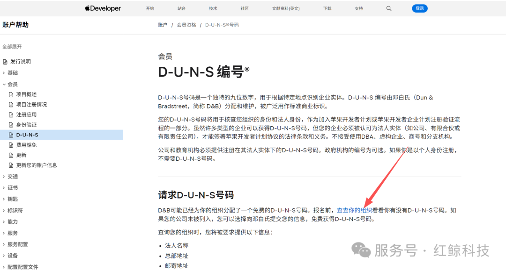Select the highlighted D-U-N-S sidebar page
506x271 pixels.
point(61,135)
